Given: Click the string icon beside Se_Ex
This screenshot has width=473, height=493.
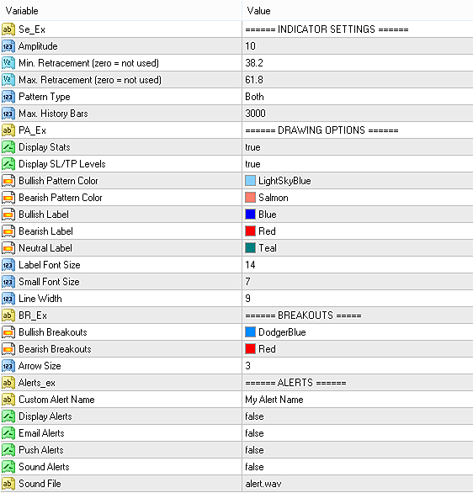Looking at the screenshot, I should [8, 29].
